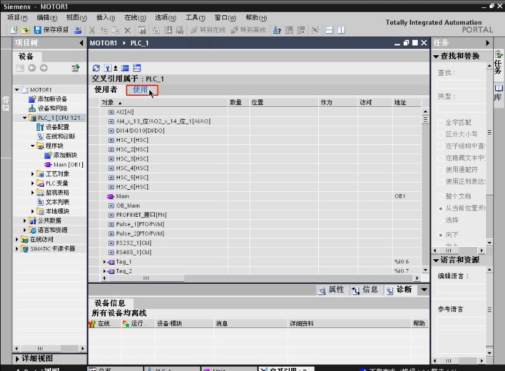
Task: Collapse the 查找和替换 section
Action: [436, 57]
